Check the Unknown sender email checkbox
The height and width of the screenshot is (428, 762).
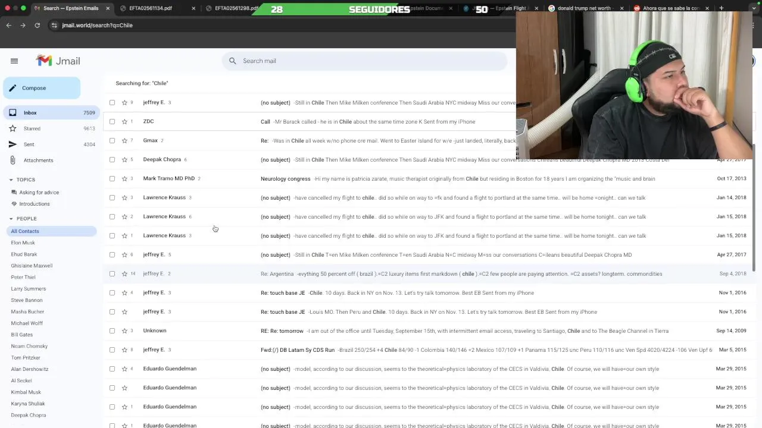point(112,331)
